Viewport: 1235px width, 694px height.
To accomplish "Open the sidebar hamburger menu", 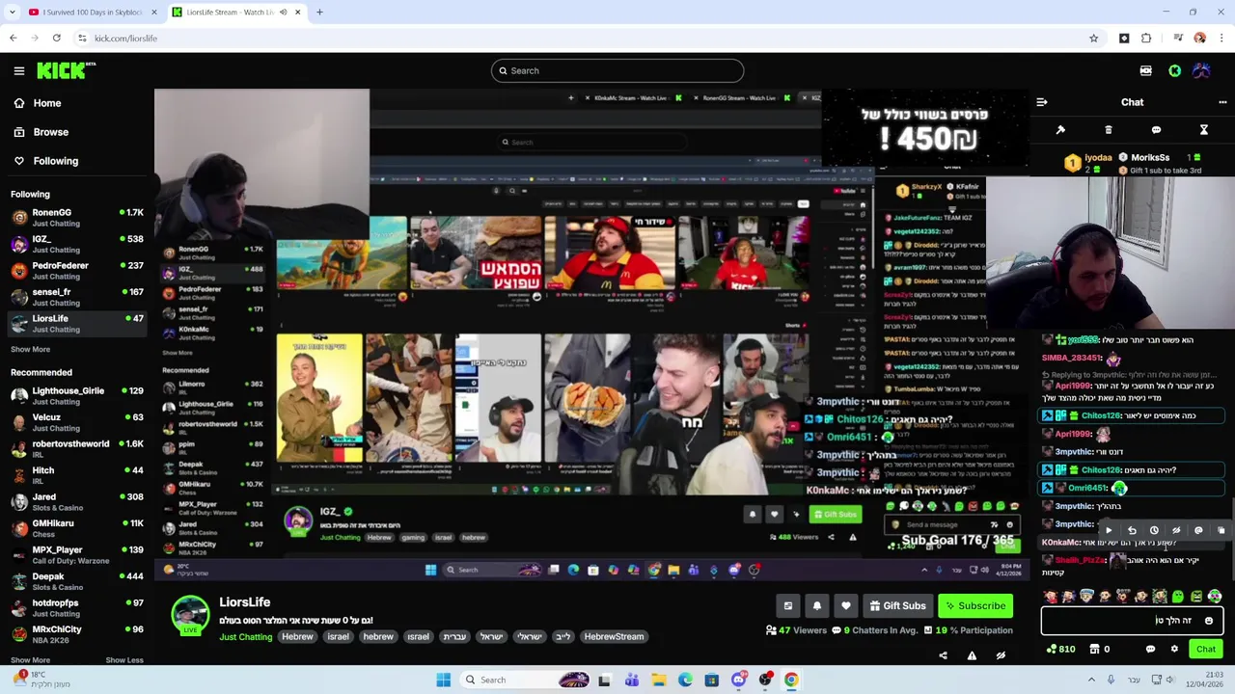I will (18, 70).
